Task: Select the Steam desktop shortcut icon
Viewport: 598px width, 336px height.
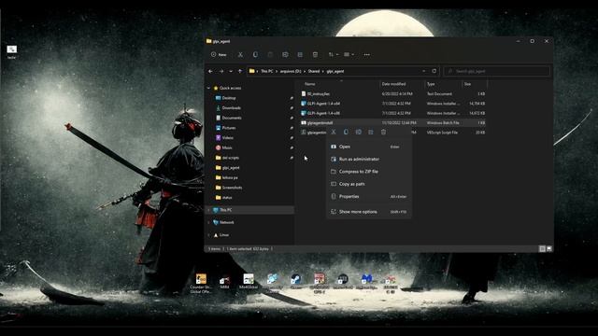Action: click(x=295, y=281)
